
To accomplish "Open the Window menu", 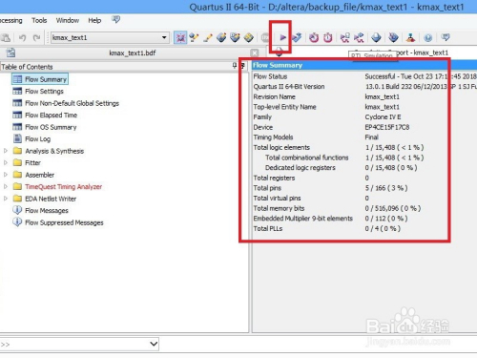I will 68,20.
